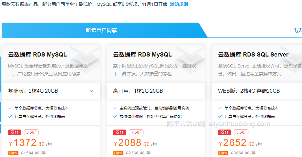The width and height of the screenshot is (302, 157).
Task: Click checkmark beside 主实例出现故障时 feature
Action: [x=115, y=108]
